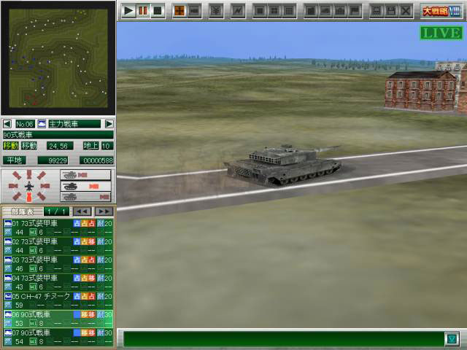Select unit 07 90式戦車 in the list
The image size is (467, 350).
(x=58, y=337)
